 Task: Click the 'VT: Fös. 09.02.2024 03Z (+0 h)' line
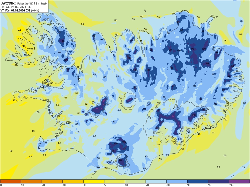point(20,10)
